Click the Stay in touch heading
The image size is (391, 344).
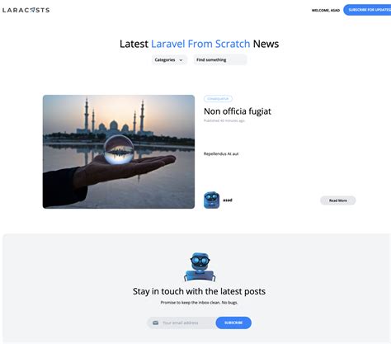(199, 291)
